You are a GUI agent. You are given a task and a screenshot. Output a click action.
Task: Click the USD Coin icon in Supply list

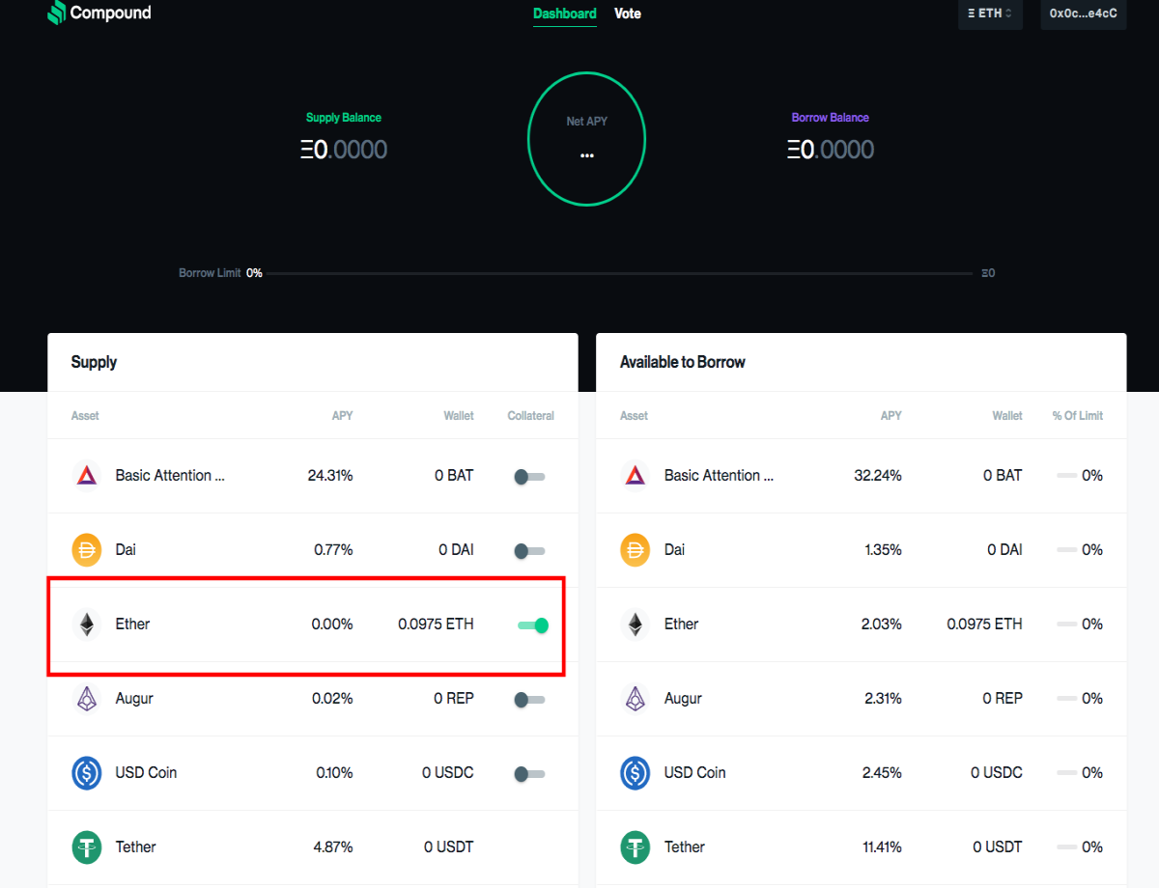(x=87, y=772)
